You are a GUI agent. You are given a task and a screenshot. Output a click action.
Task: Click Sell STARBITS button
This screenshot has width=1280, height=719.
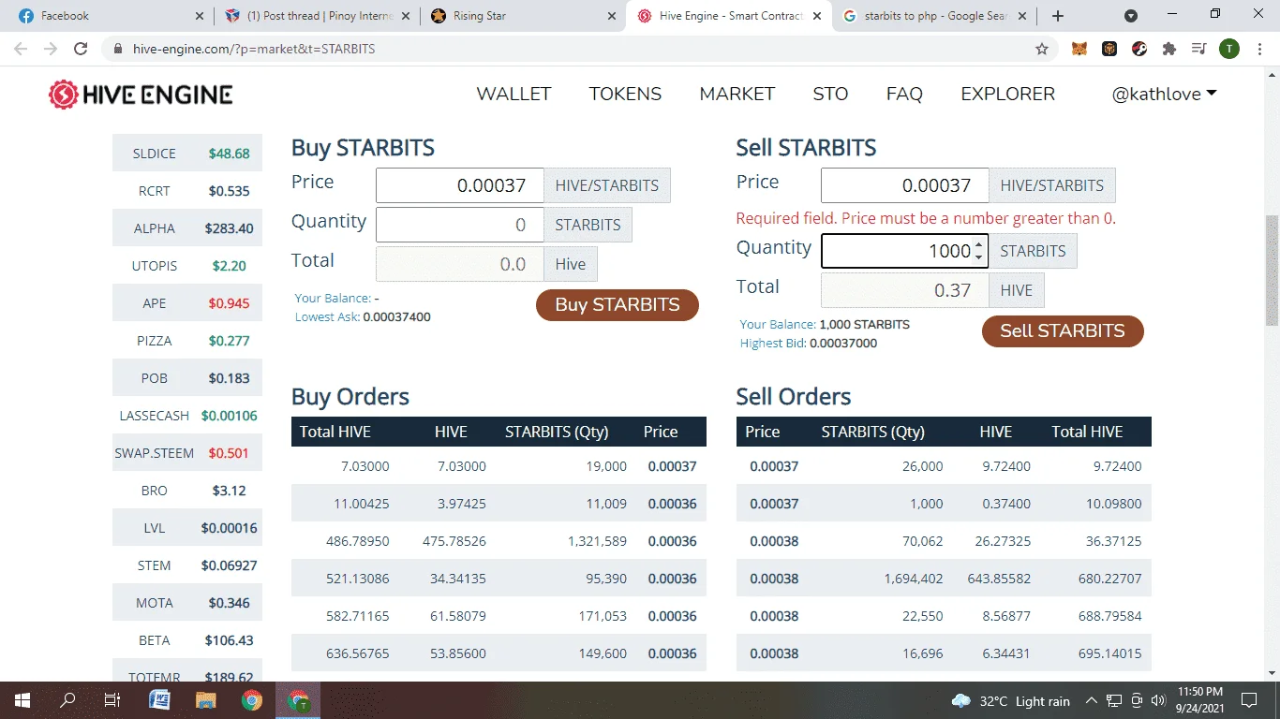1063,331
